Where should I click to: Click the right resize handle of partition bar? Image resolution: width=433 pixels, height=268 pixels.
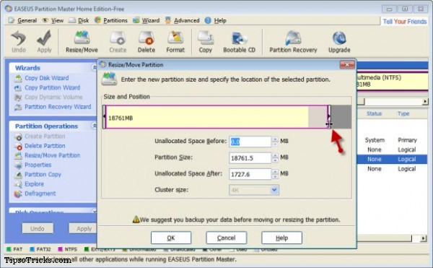tap(329, 117)
